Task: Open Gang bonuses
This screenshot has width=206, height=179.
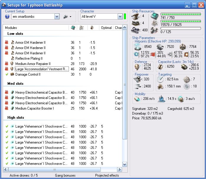Action: [65, 175]
